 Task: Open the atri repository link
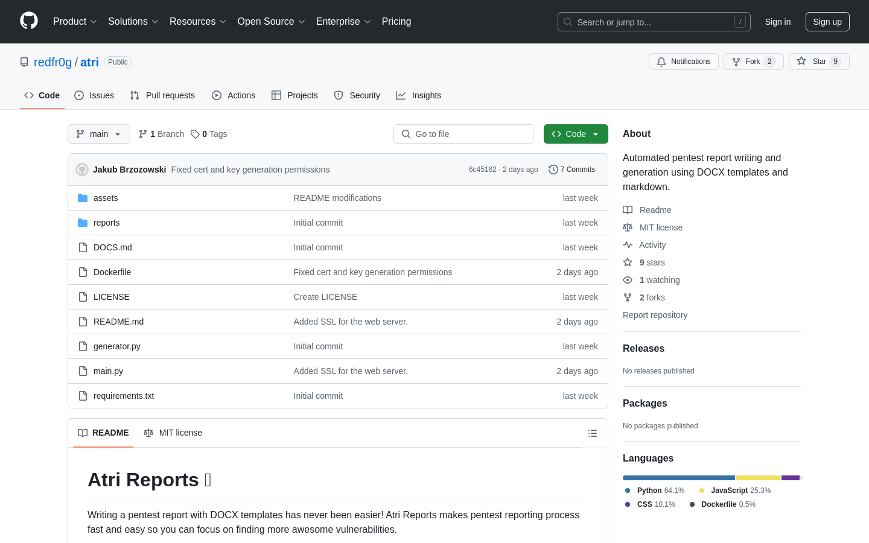point(89,62)
